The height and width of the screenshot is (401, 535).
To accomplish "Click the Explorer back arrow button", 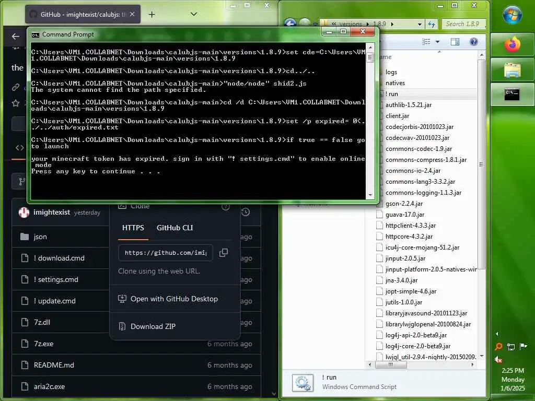I will point(290,23).
